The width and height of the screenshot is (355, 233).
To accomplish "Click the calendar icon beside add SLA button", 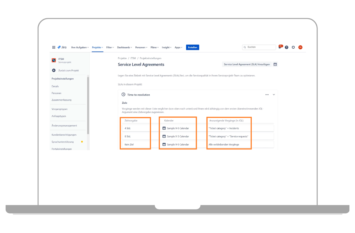I will coord(275,64).
